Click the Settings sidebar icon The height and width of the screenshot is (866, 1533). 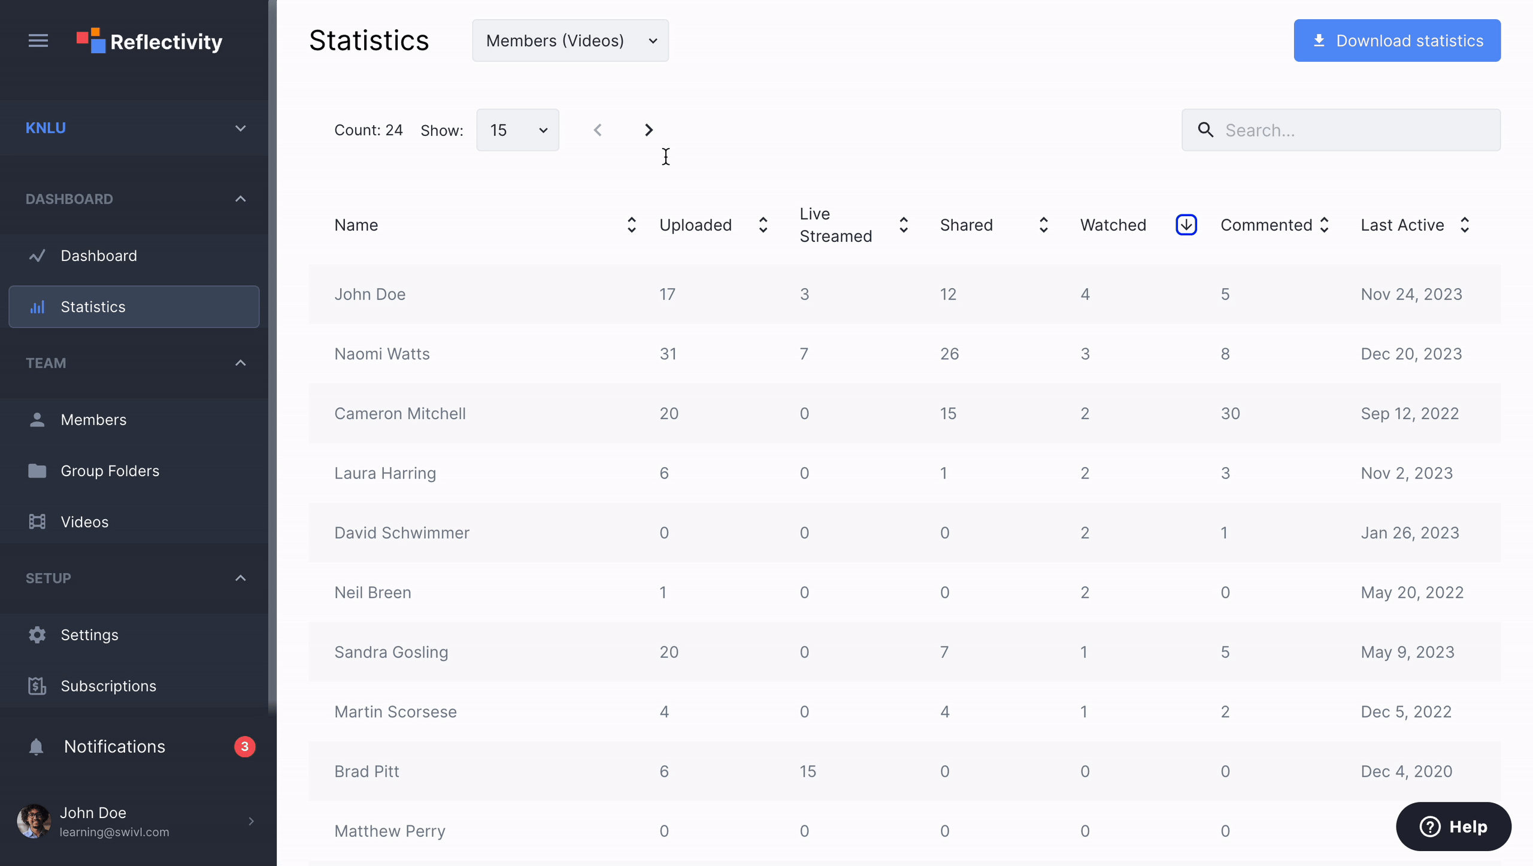point(37,634)
